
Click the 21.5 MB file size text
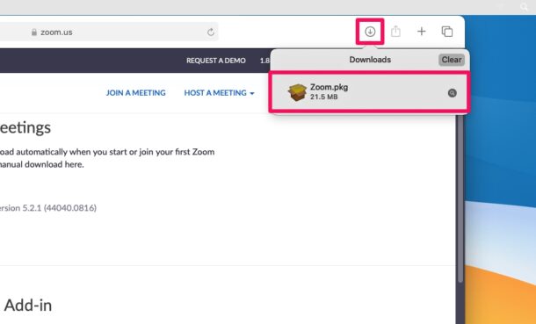tap(323, 97)
